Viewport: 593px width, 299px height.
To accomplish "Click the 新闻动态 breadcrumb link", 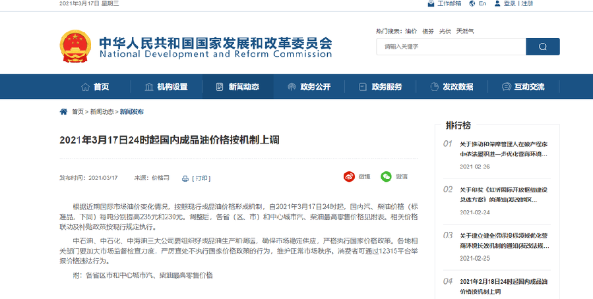I will click(x=102, y=112).
